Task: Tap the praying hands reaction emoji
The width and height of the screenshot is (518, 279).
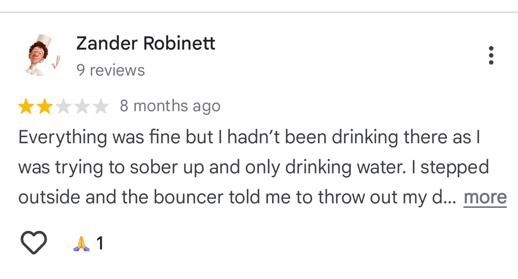Action: [81, 243]
